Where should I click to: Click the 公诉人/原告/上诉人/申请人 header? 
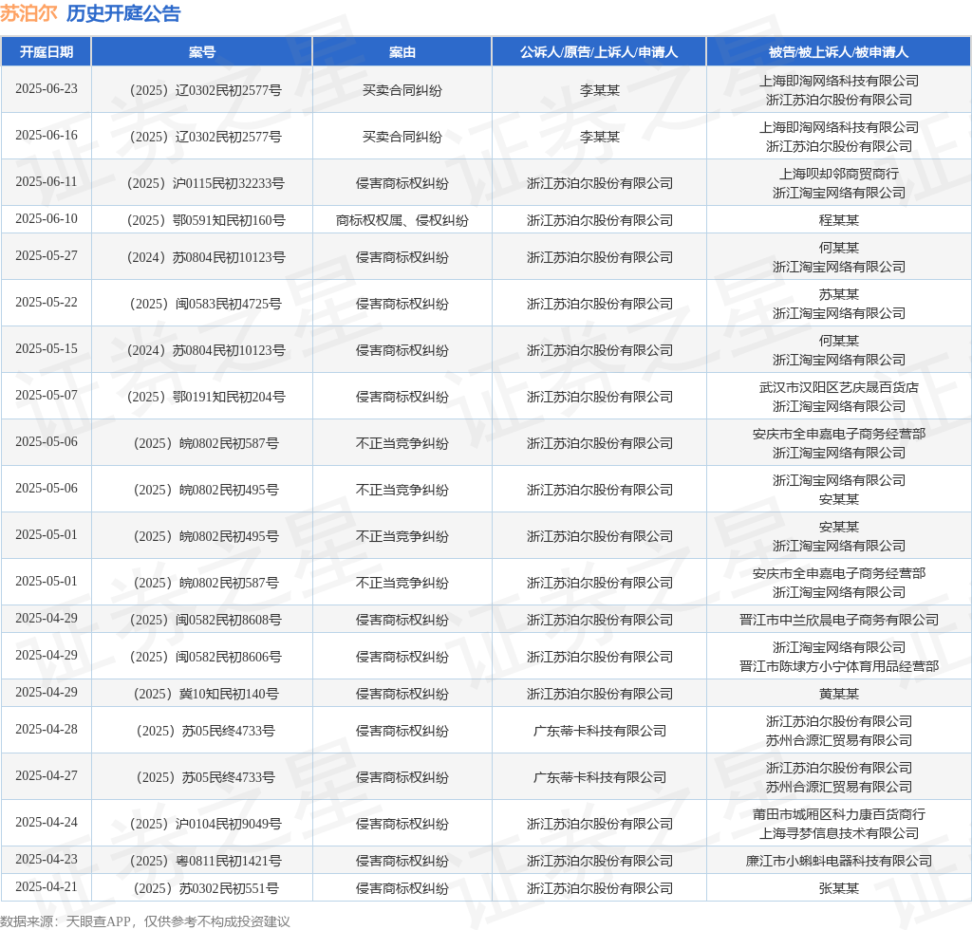point(599,52)
